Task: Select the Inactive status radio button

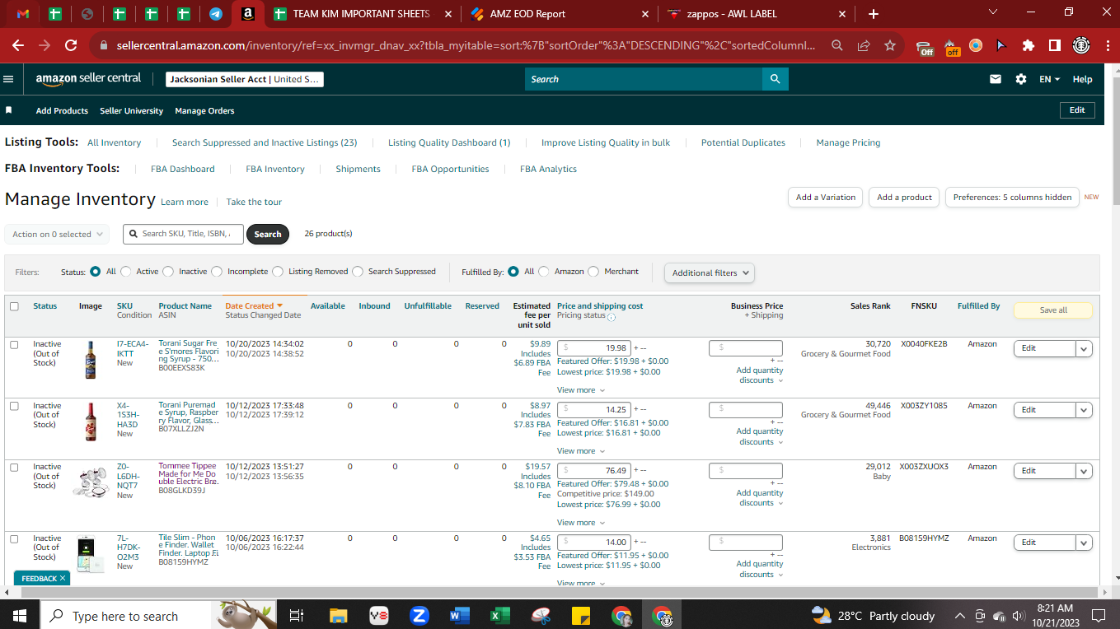Action: click(x=168, y=271)
